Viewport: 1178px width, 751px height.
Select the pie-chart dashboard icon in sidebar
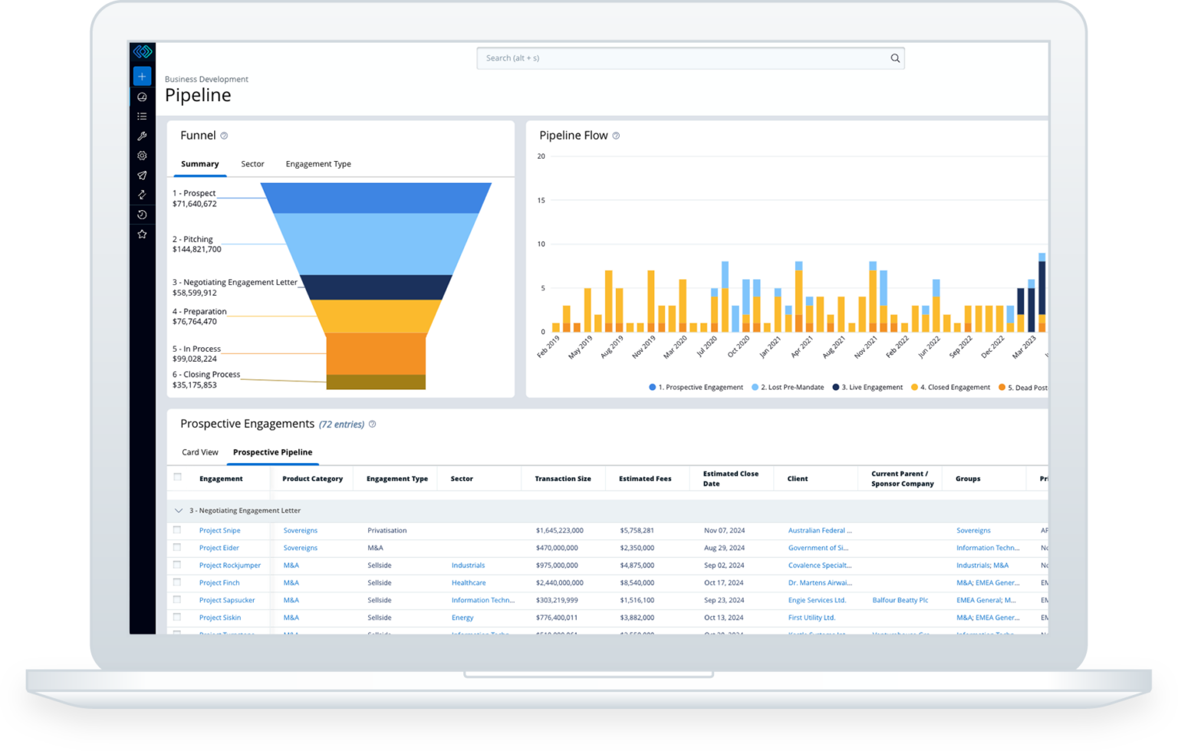[x=142, y=97]
